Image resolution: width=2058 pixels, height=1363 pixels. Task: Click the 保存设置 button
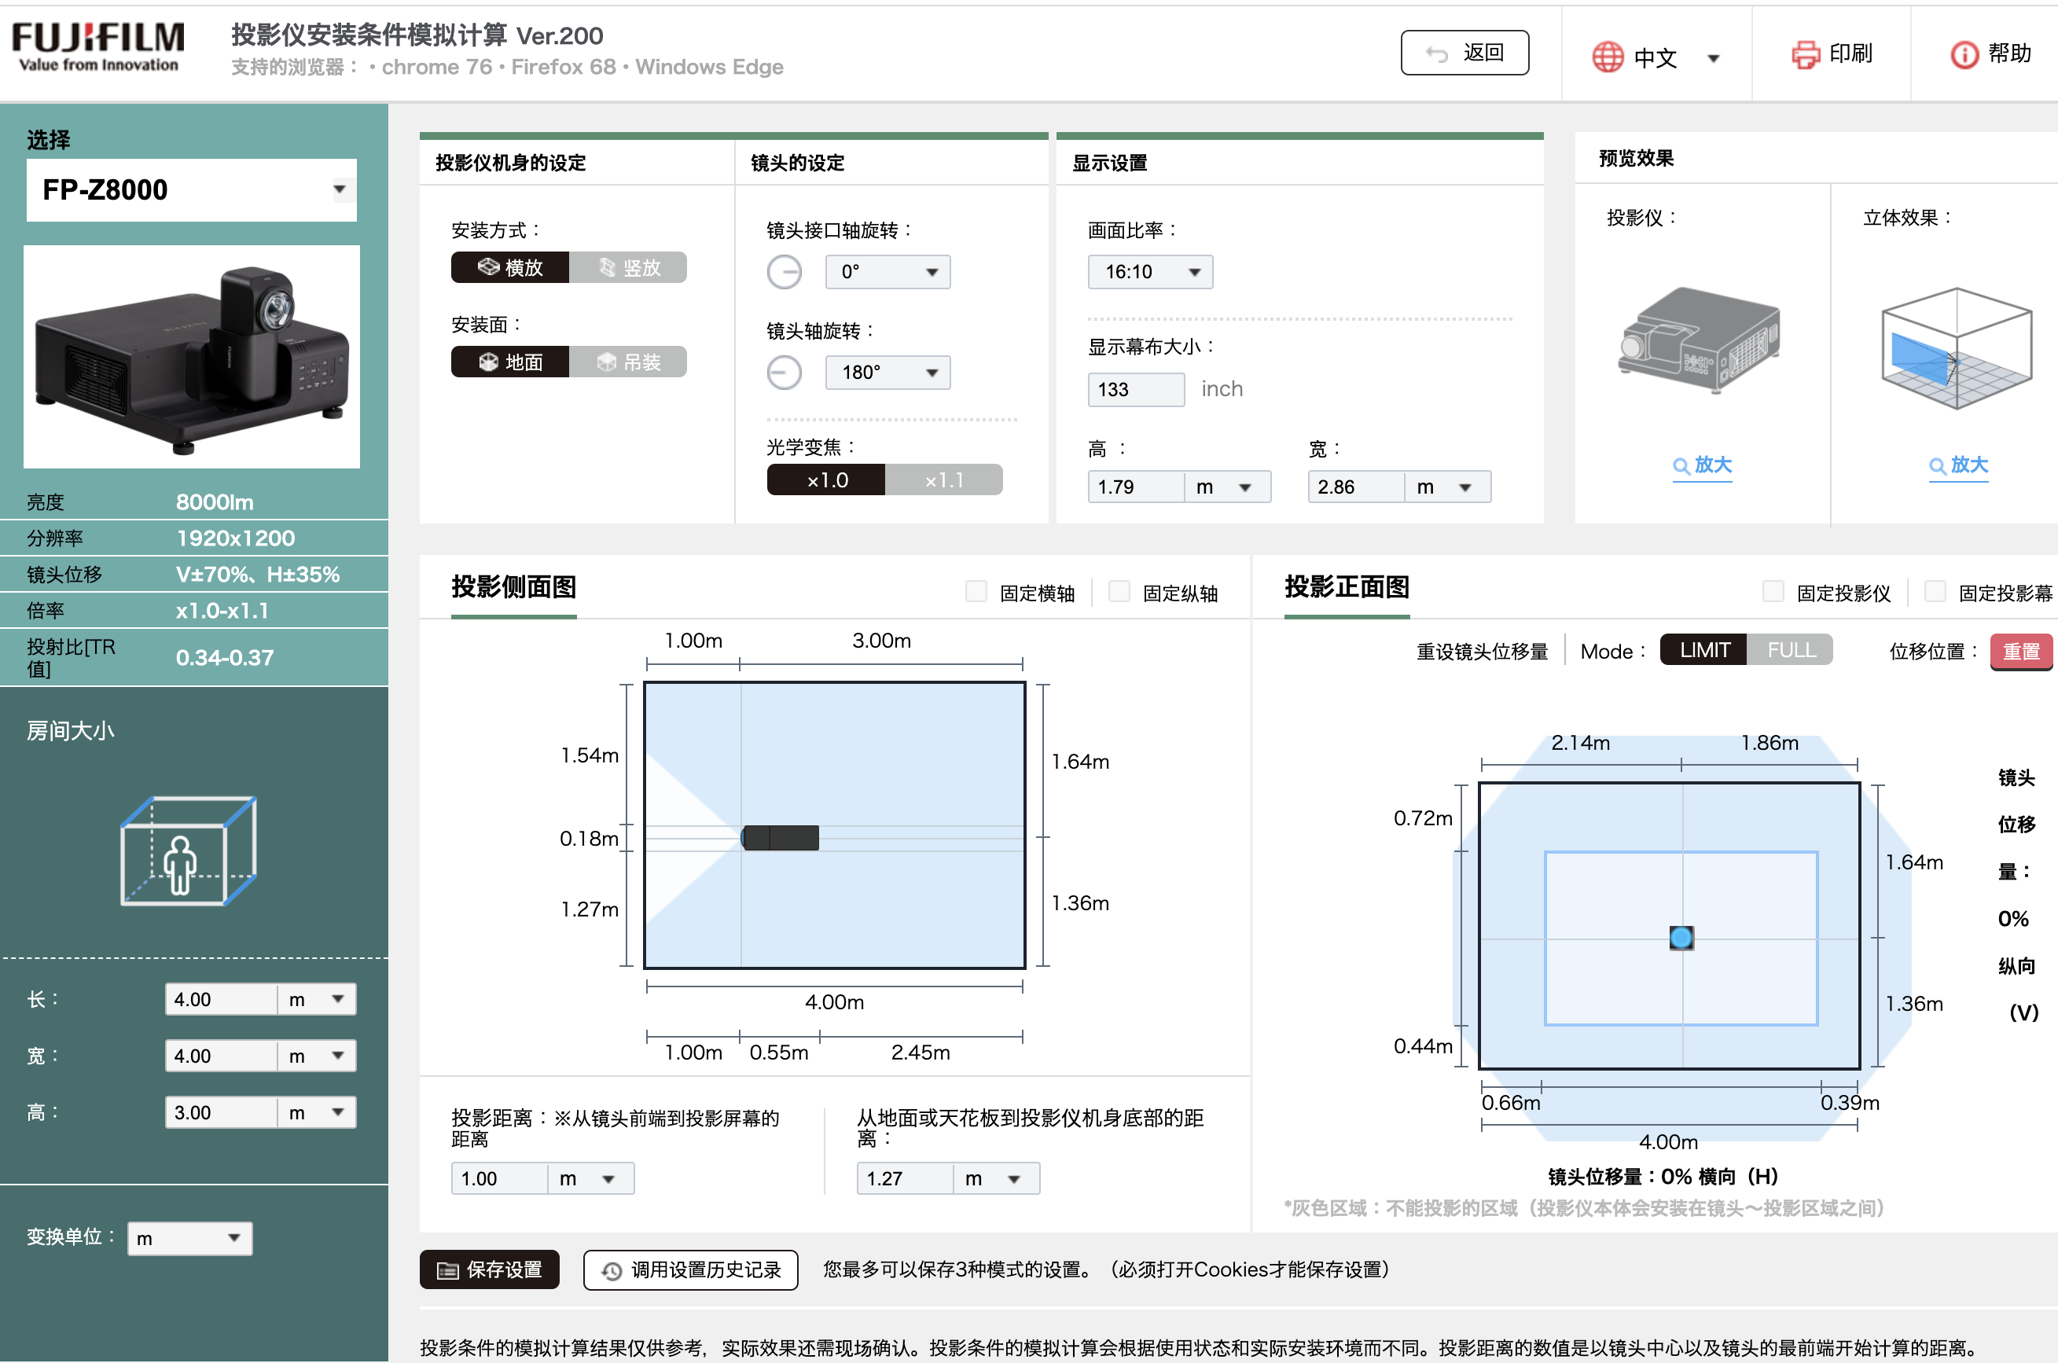pos(489,1270)
